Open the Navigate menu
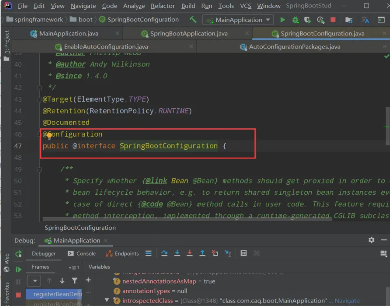Image resolution: width=390 pixels, height=307 pixels. [83, 6]
